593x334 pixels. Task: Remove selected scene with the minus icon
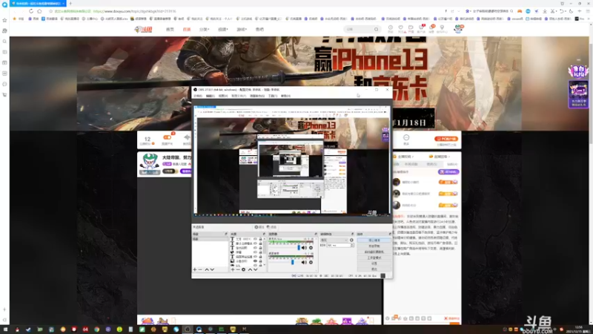point(200,269)
